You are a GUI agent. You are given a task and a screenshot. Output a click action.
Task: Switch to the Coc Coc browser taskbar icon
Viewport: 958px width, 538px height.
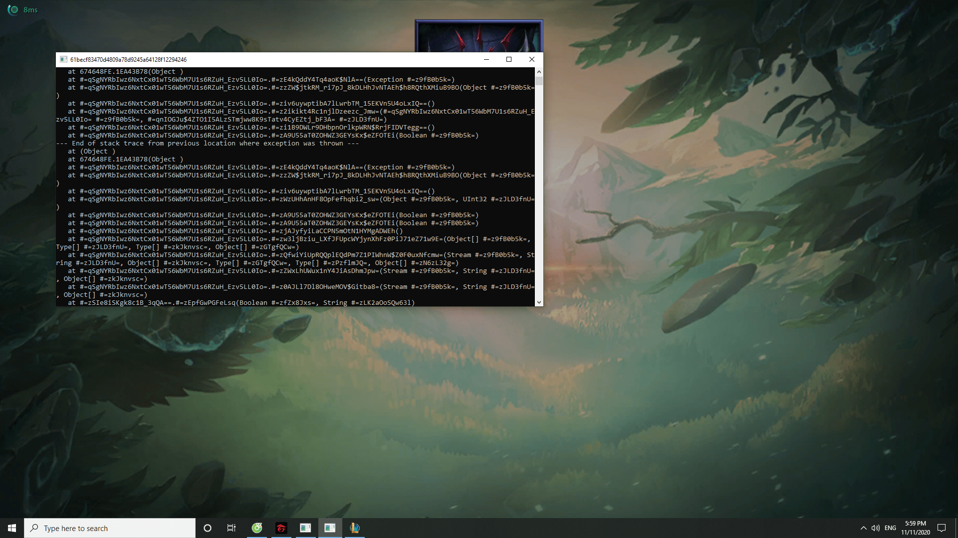point(257,528)
